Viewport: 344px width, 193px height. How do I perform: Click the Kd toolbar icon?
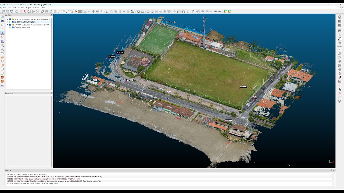coord(148,11)
